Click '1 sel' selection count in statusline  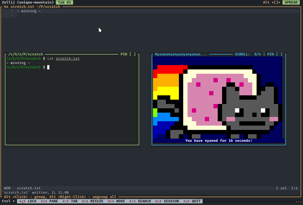[x=281, y=188]
